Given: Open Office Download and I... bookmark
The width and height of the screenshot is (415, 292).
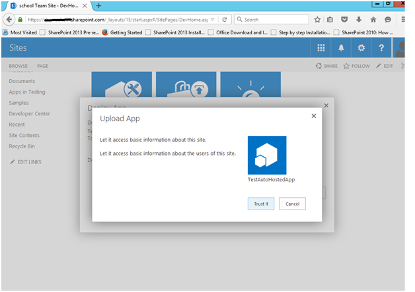Looking at the screenshot, I should tap(238, 32).
